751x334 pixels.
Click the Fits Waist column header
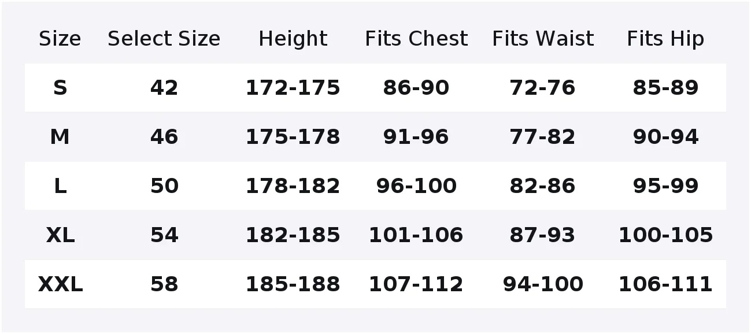pos(543,39)
